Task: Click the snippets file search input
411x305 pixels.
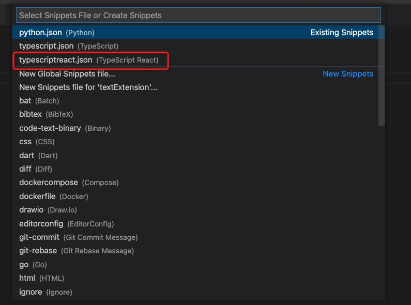Action: [198, 16]
